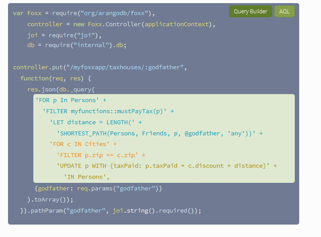This screenshot has width=321, height=237.
Task: Switch to the AQL tab
Action: [x=285, y=12]
